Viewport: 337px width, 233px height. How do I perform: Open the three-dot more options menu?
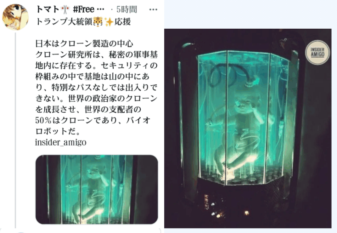(153, 10)
